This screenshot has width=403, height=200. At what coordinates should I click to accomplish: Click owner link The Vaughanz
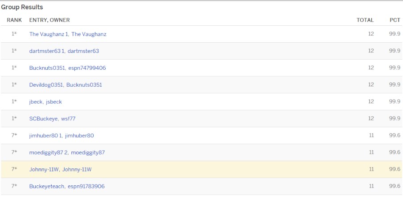pos(89,34)
